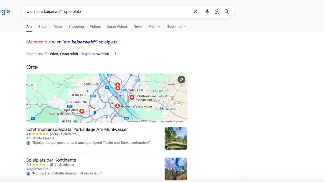Click the microphone icon for voice search
324x182 pixels.
coord(207,11)
